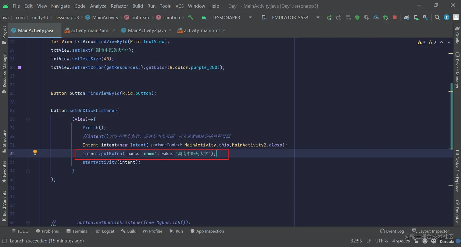
Task: Open the Terminal tool window
Action: click(77, 231)
